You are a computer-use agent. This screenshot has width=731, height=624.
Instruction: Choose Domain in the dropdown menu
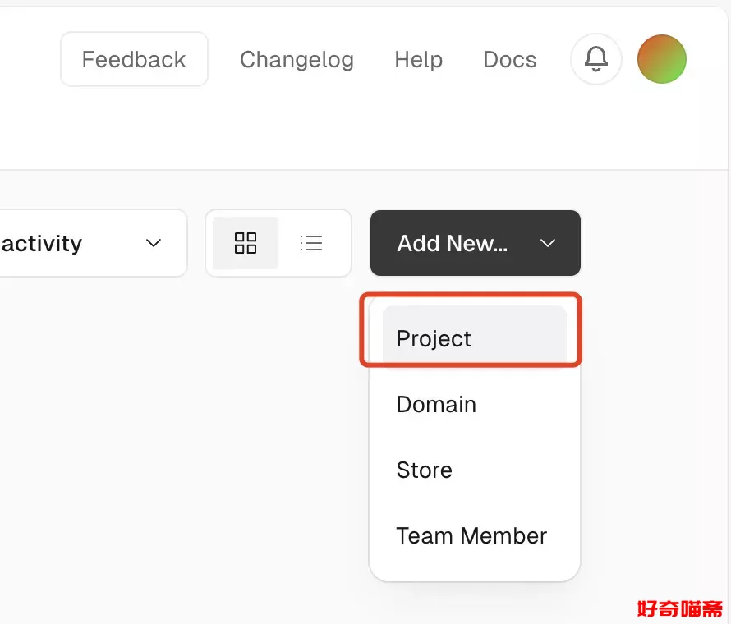click(436, 404)
